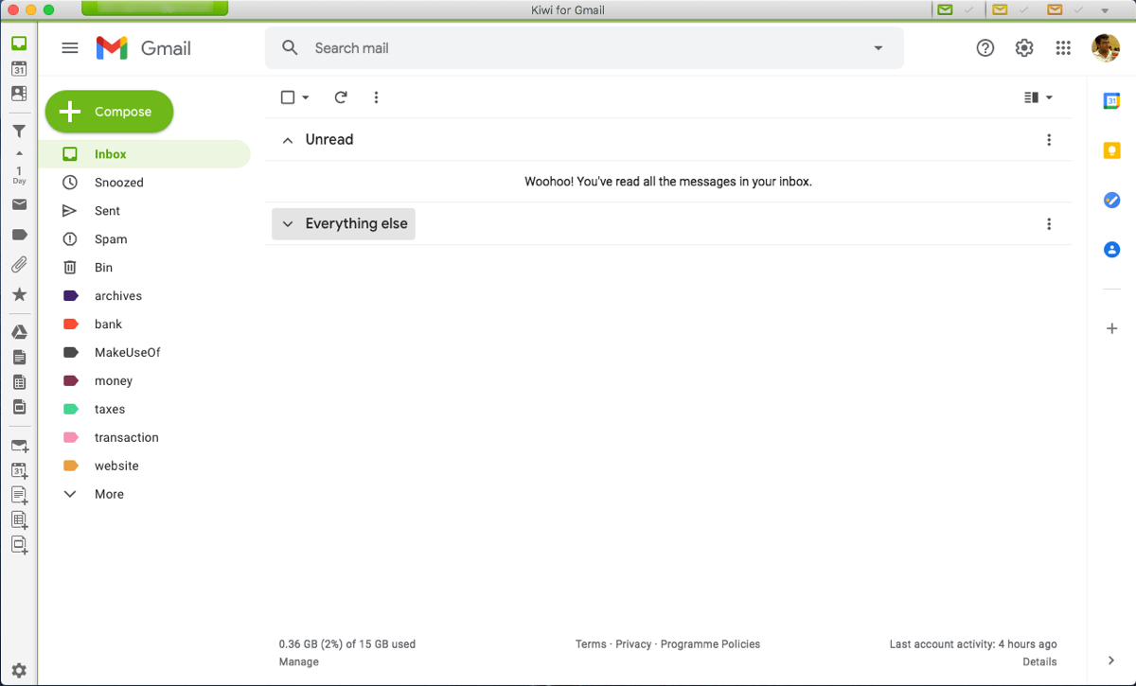Open Gmail settings with the gear icon
The width and height of the screenshot is (1136, 686).
(1023, 47)
